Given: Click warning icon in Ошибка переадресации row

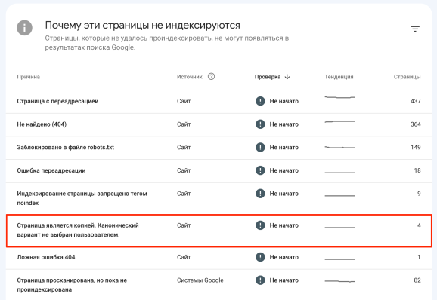Looking at the screenshot, I should (260, 170).
